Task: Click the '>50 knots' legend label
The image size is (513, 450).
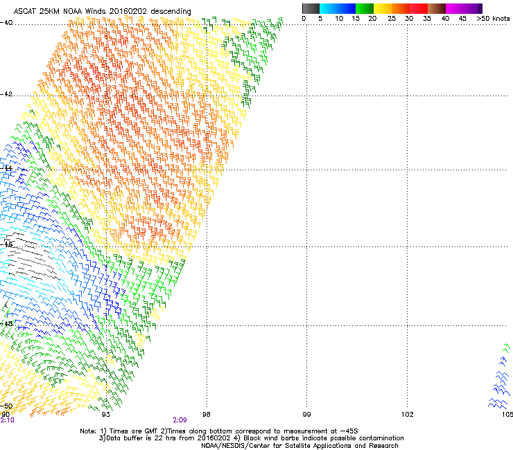Action: 493,18
